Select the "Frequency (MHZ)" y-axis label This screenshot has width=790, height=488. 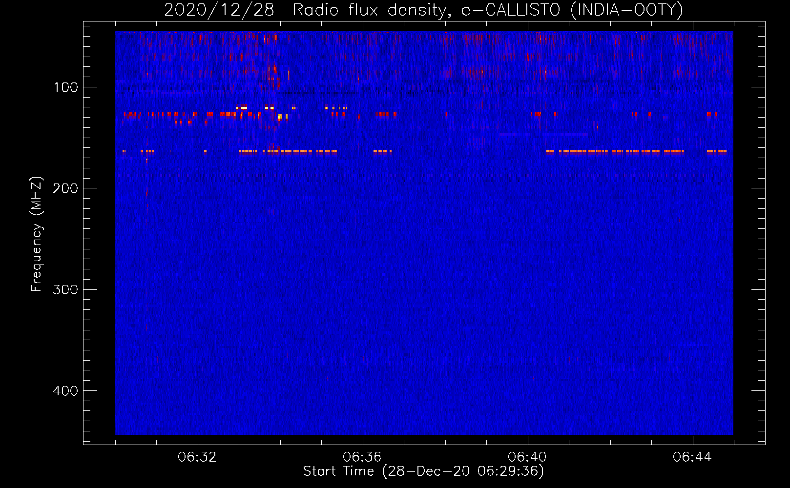37,234
